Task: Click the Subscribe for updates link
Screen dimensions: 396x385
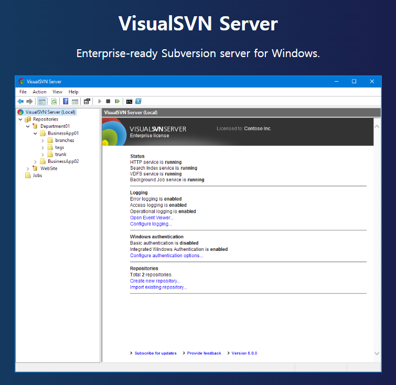Action: pos(155,353)
